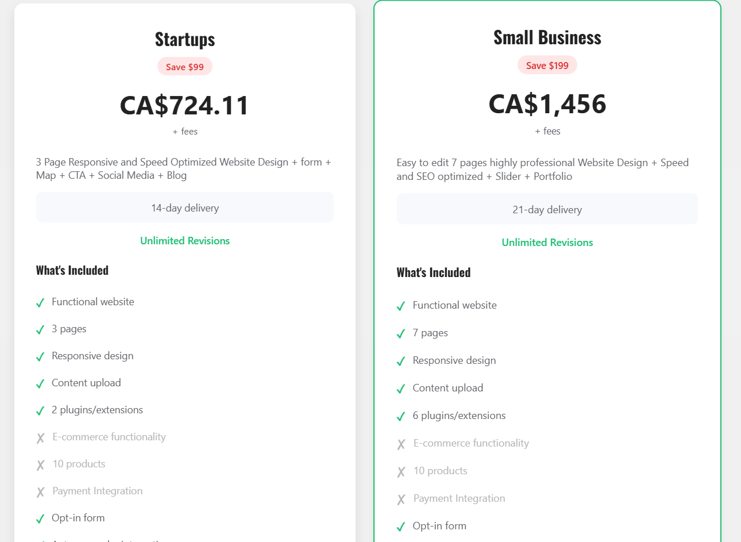Viewport: 741px width, 542px height.
Task: Click the X icon beside Startups "E-commerce functionality"
Action: (40, 438)
